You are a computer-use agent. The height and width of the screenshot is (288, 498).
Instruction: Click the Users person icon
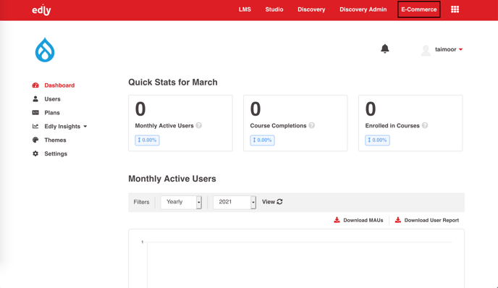(x=35, y=98)
